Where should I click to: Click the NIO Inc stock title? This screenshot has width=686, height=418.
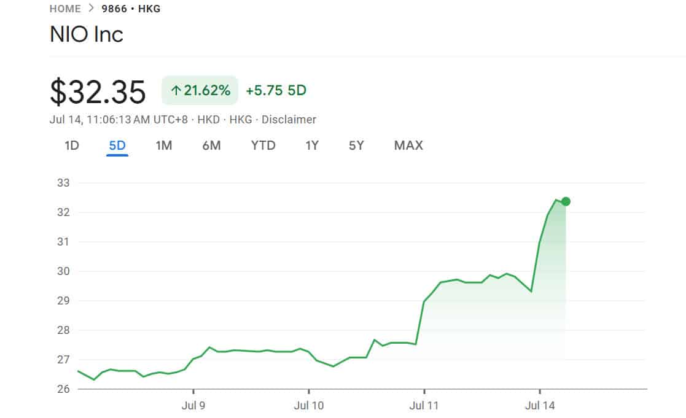pos(86,34)
